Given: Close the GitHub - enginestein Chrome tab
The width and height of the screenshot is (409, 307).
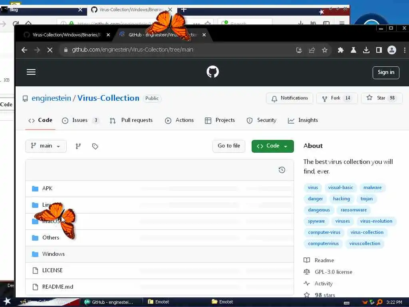Looking at the screenshot, I should [204, 35].
